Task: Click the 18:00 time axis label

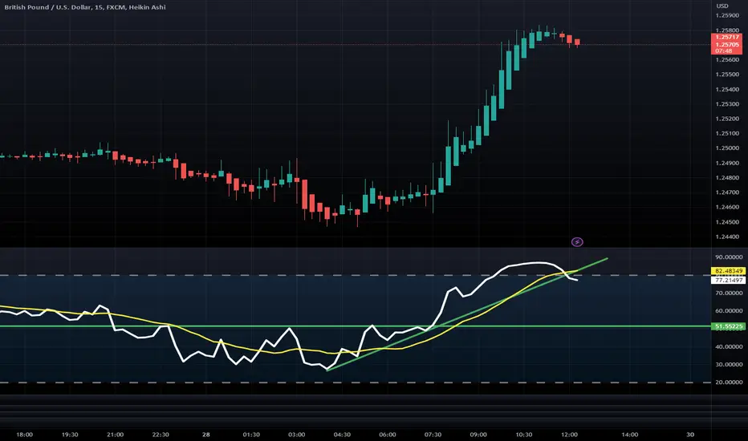Action: point(24,434)
